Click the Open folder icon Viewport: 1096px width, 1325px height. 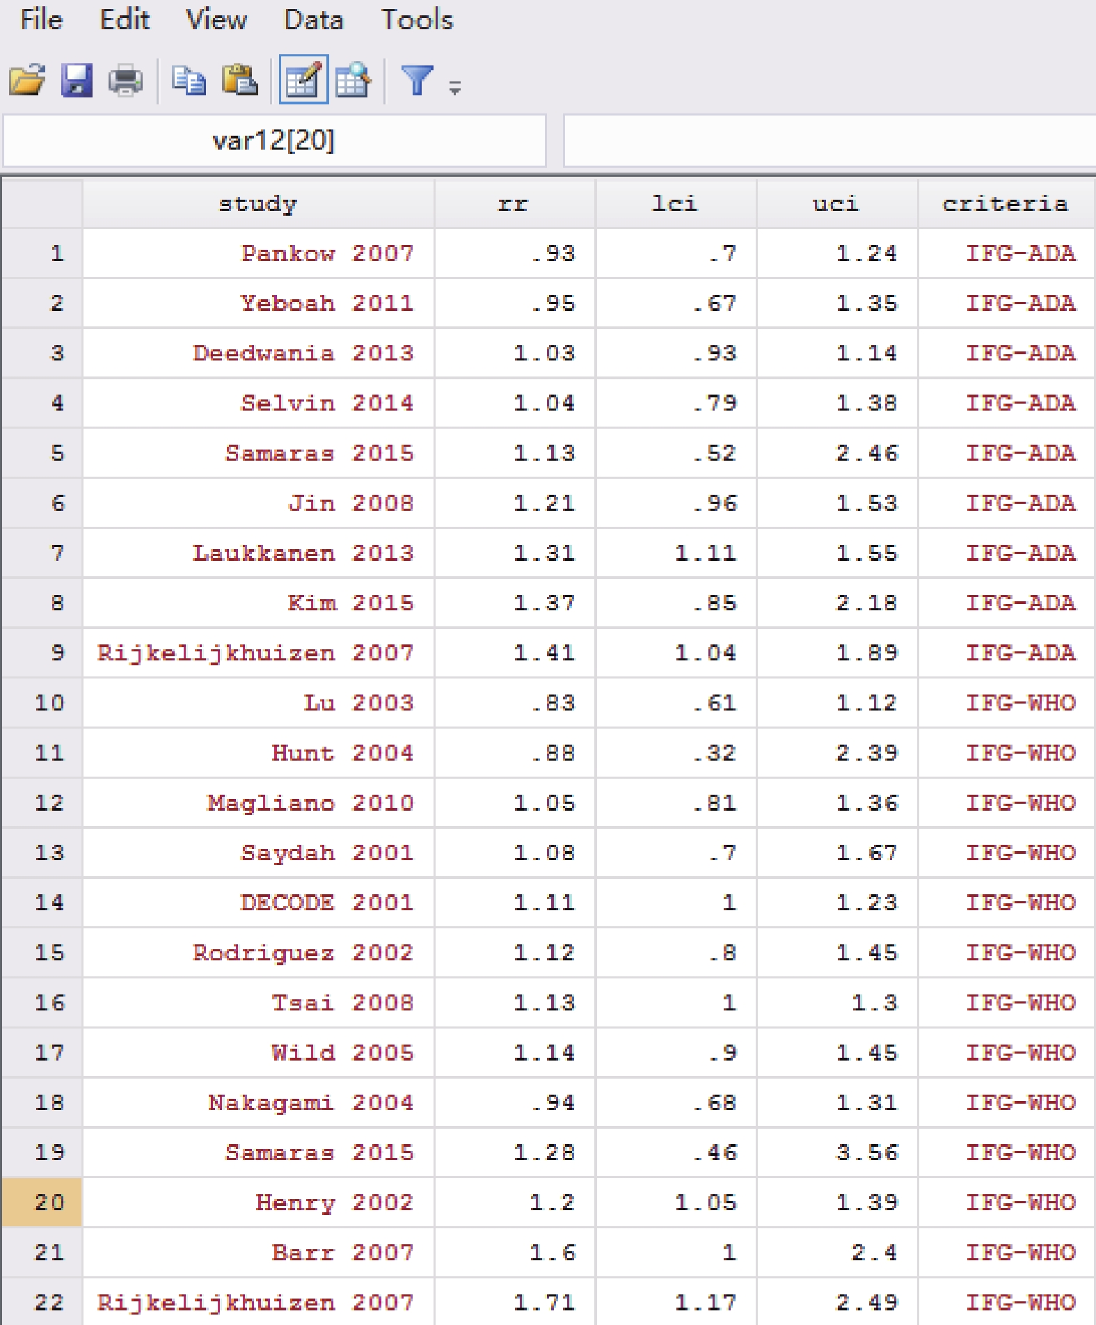point(27,80)
